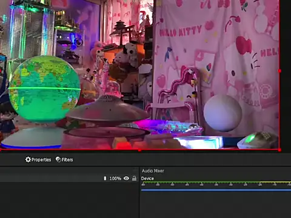Image resolution: width=291 pixels, height=218 pixels.
Task: Click the right-edge red transform handle
Action: (x=279, y=71)
